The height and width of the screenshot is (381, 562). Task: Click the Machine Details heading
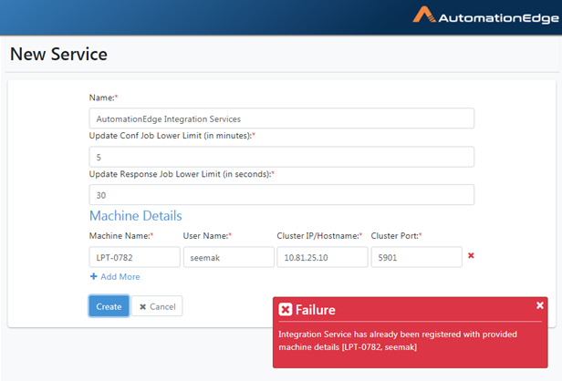pyautogui.click(x=135, y=215)
